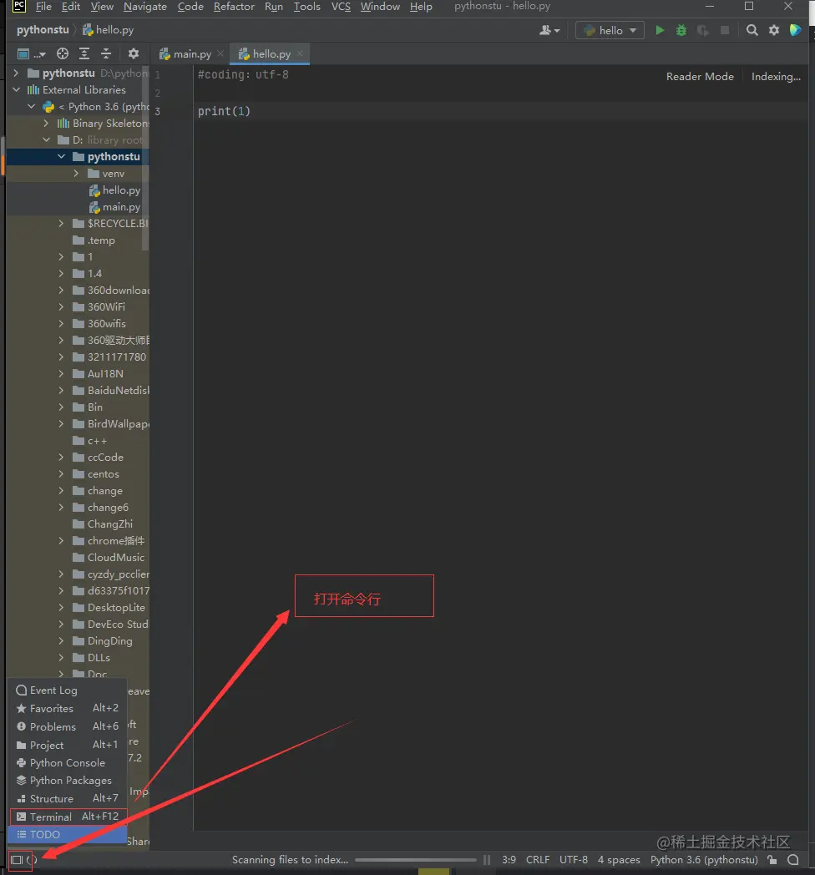Open Event Log from the popup
Viewport: 815px width, 875px height.
click(x=68, y=690)
